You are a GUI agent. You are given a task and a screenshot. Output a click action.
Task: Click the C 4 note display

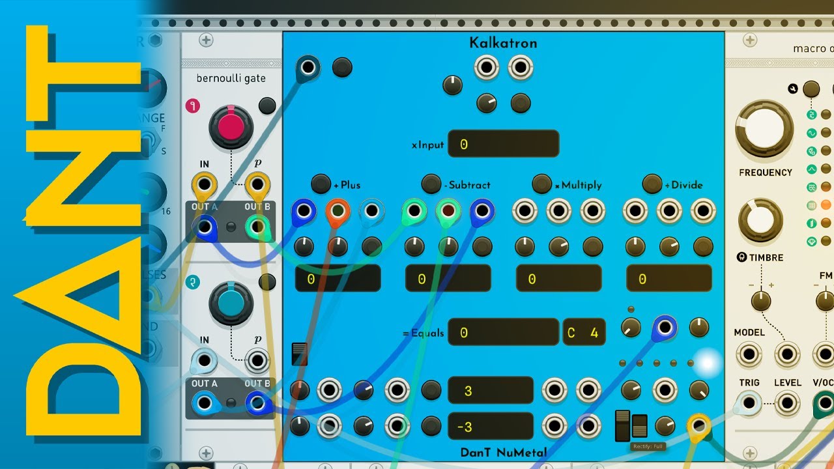[584, 332]
